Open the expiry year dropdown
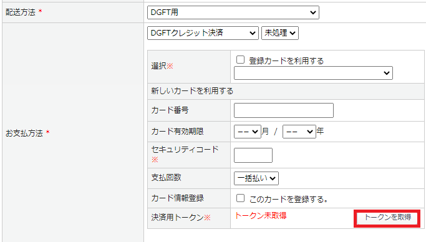The width and height of the screenshot is (426, 242). (x=299, y=132)
